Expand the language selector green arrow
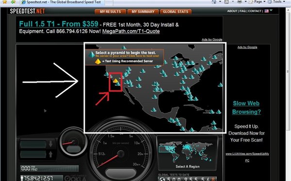 point(271,10)
